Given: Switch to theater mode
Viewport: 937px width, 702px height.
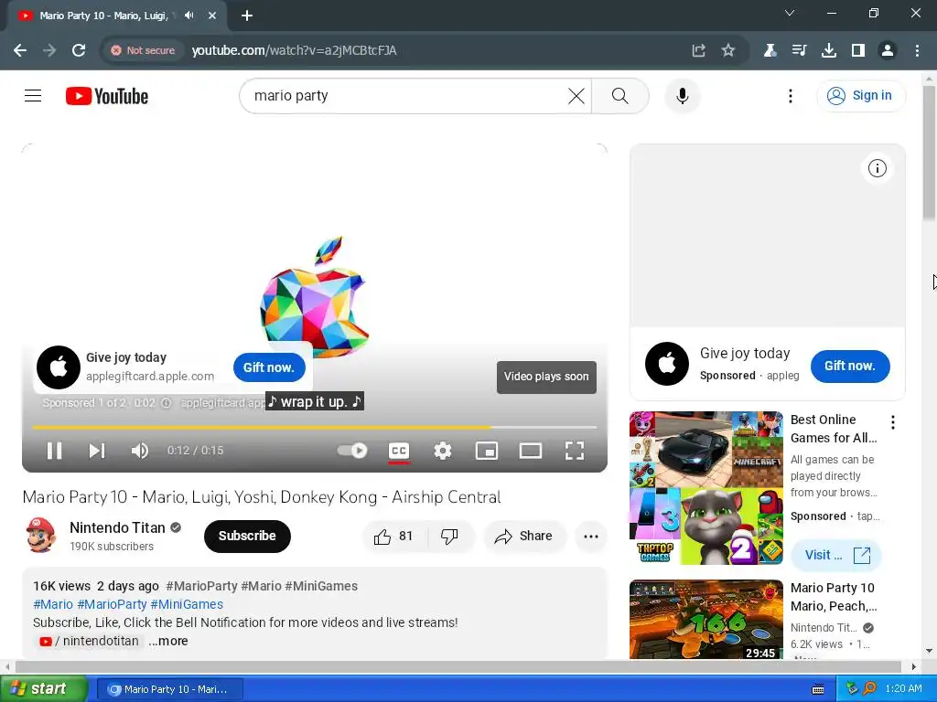Looking at the screenshot, I should (x=530, y=451).
